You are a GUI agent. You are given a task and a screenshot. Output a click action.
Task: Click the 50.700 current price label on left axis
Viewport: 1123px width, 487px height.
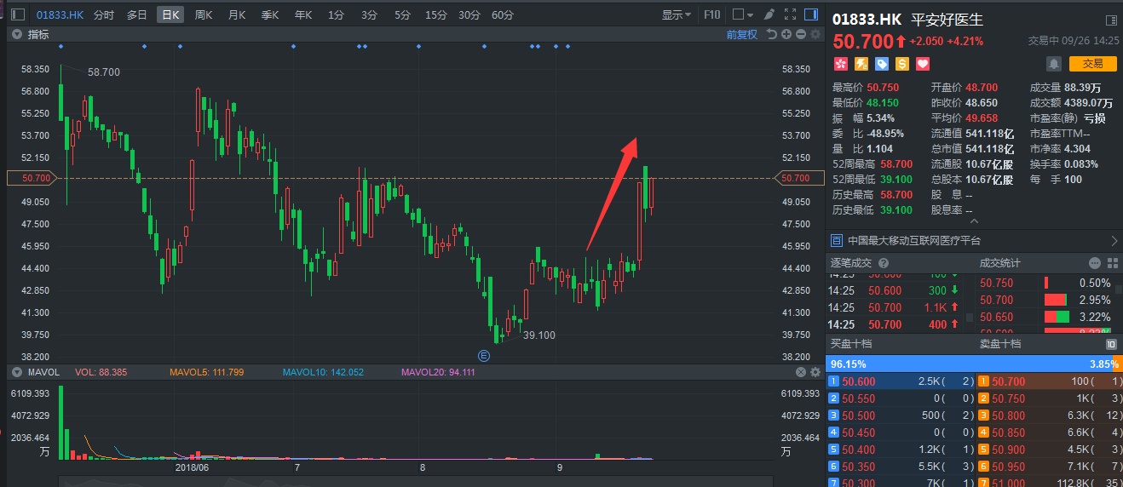click(34, 178)
